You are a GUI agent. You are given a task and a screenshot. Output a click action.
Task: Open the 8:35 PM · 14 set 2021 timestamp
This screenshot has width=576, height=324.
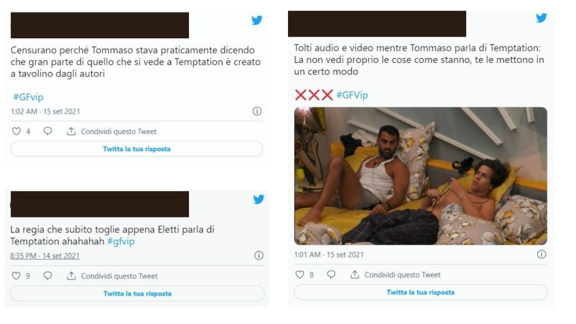click(45, 256)
